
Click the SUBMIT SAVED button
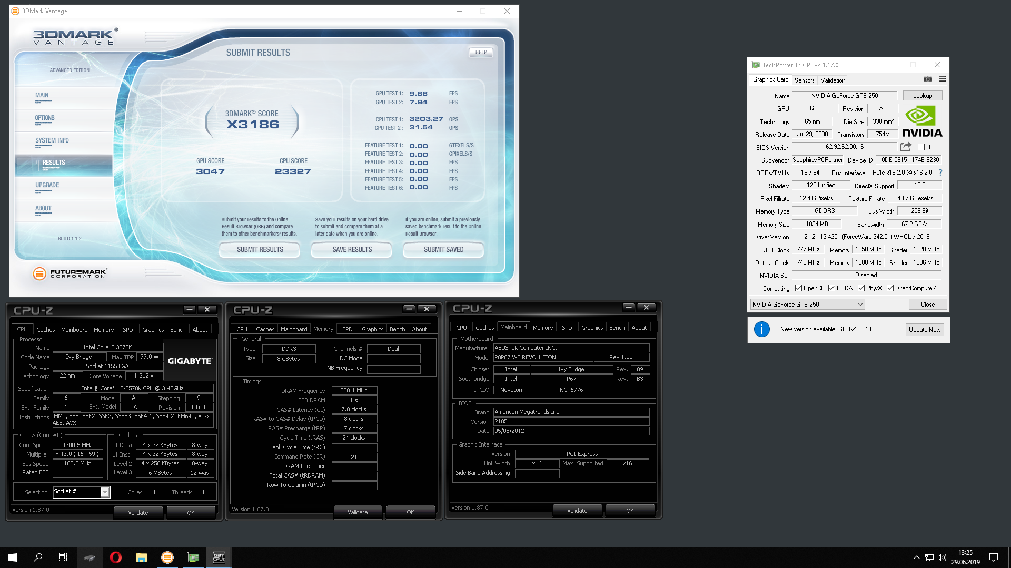(443, 250)
